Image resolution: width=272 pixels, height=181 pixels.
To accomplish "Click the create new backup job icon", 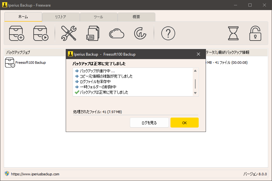I will click(16, 33).
